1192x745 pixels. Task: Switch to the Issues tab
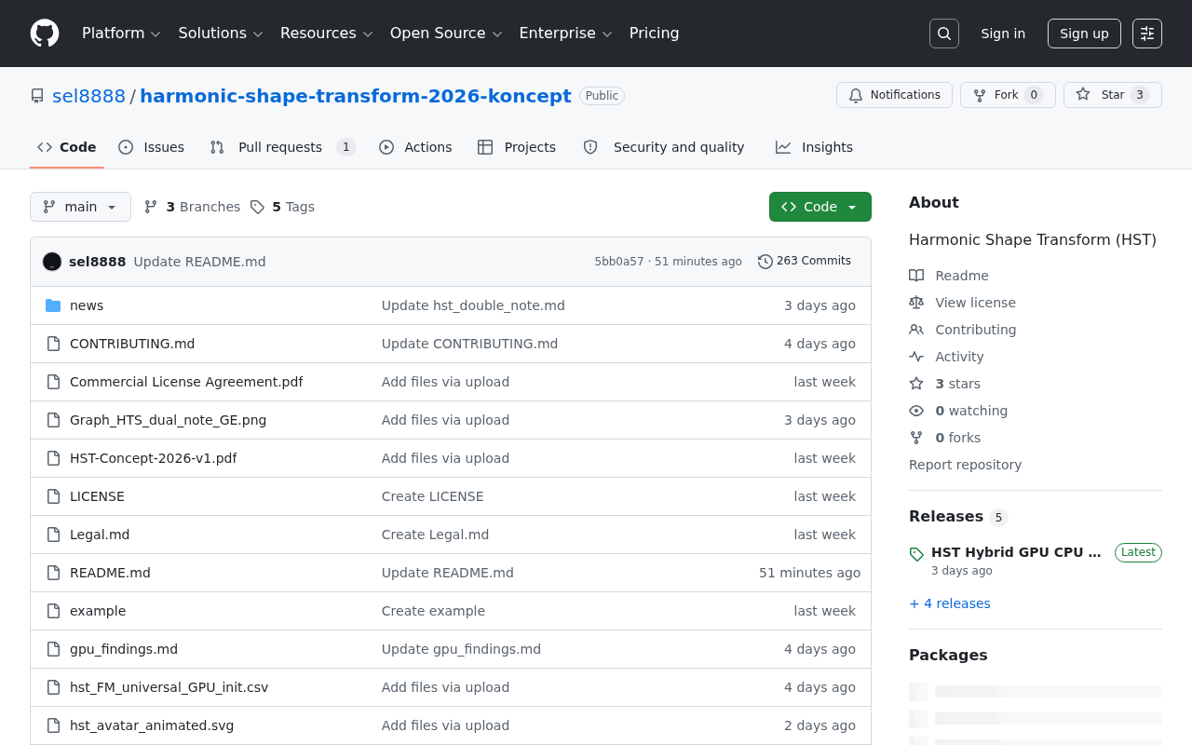coord(152,147)
